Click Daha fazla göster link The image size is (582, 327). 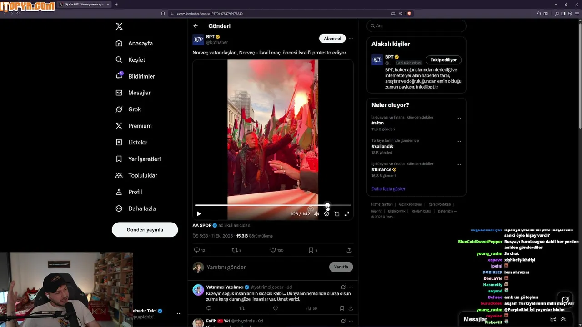[x=388, y=189]
